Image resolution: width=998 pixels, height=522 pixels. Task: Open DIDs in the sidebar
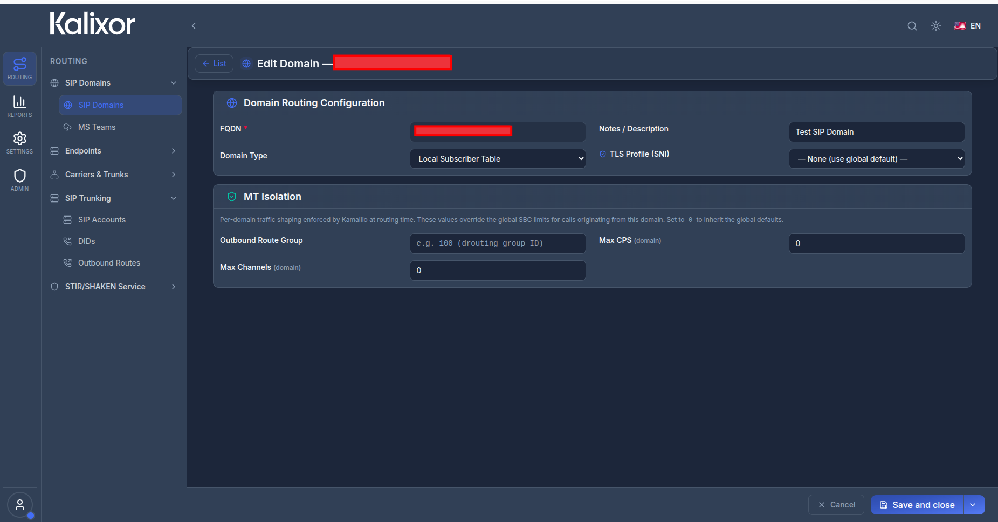(86, 241)
